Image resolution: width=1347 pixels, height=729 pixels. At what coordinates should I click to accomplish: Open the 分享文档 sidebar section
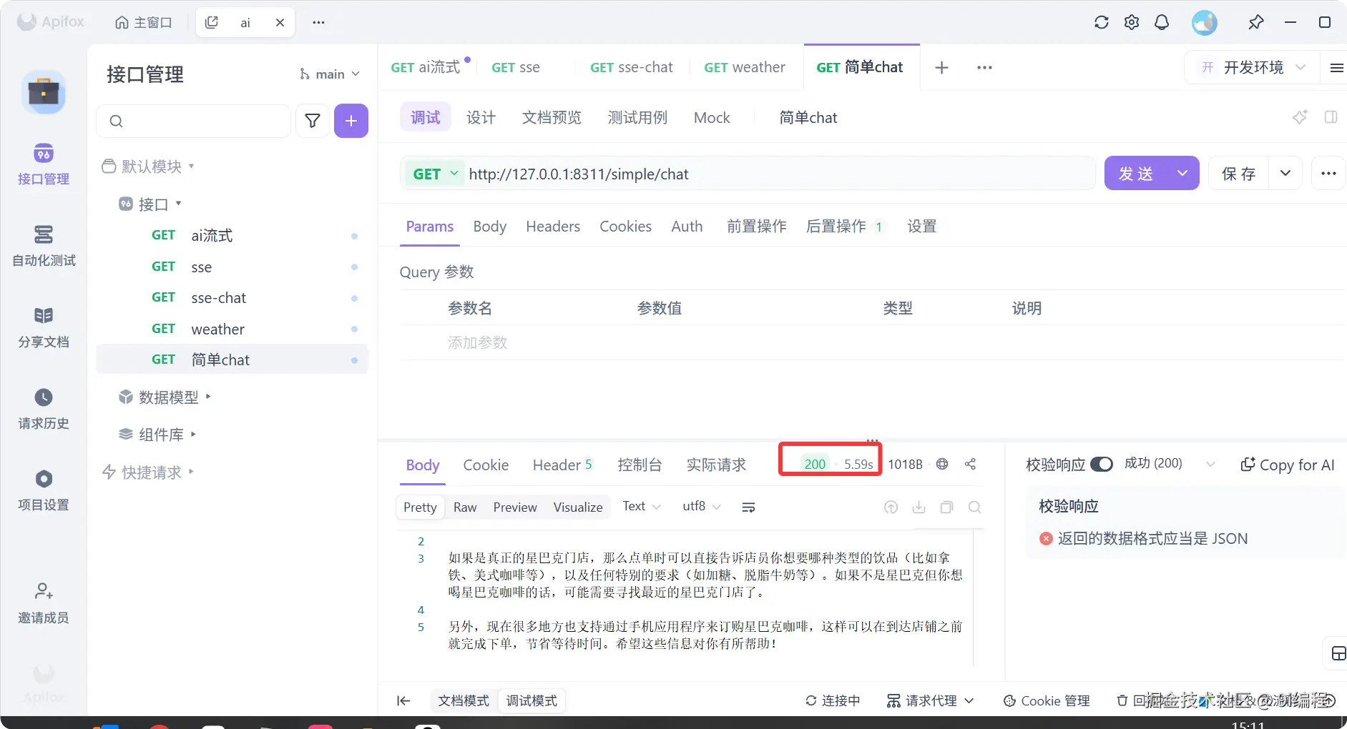point(43,327)
